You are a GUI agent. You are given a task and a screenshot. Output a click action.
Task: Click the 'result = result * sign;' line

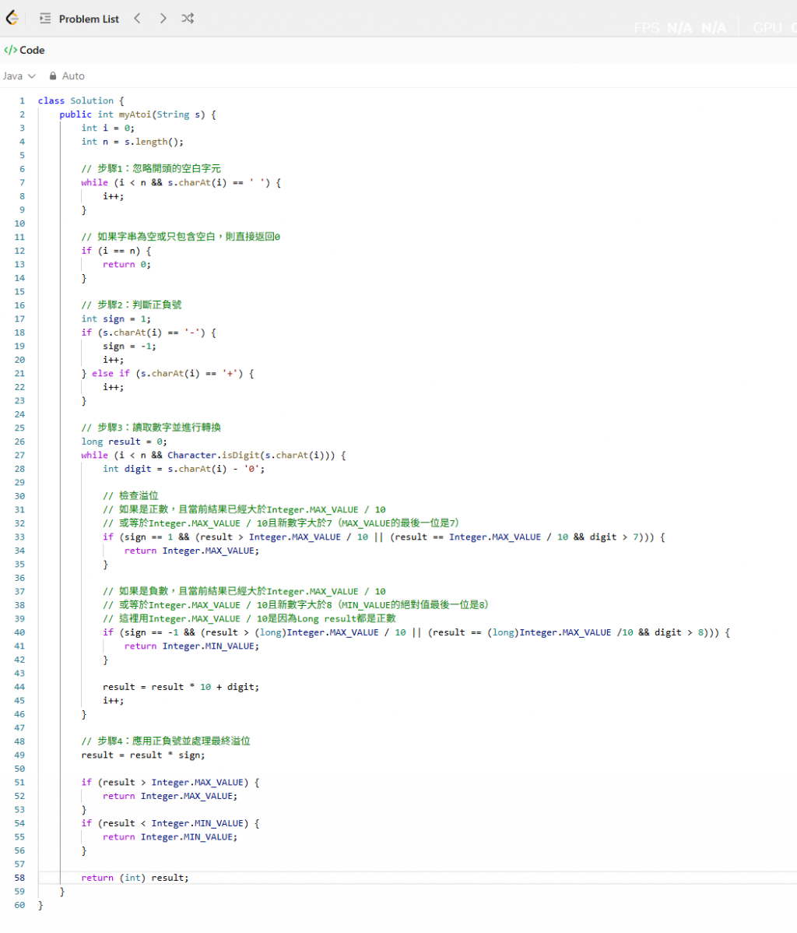142,755
